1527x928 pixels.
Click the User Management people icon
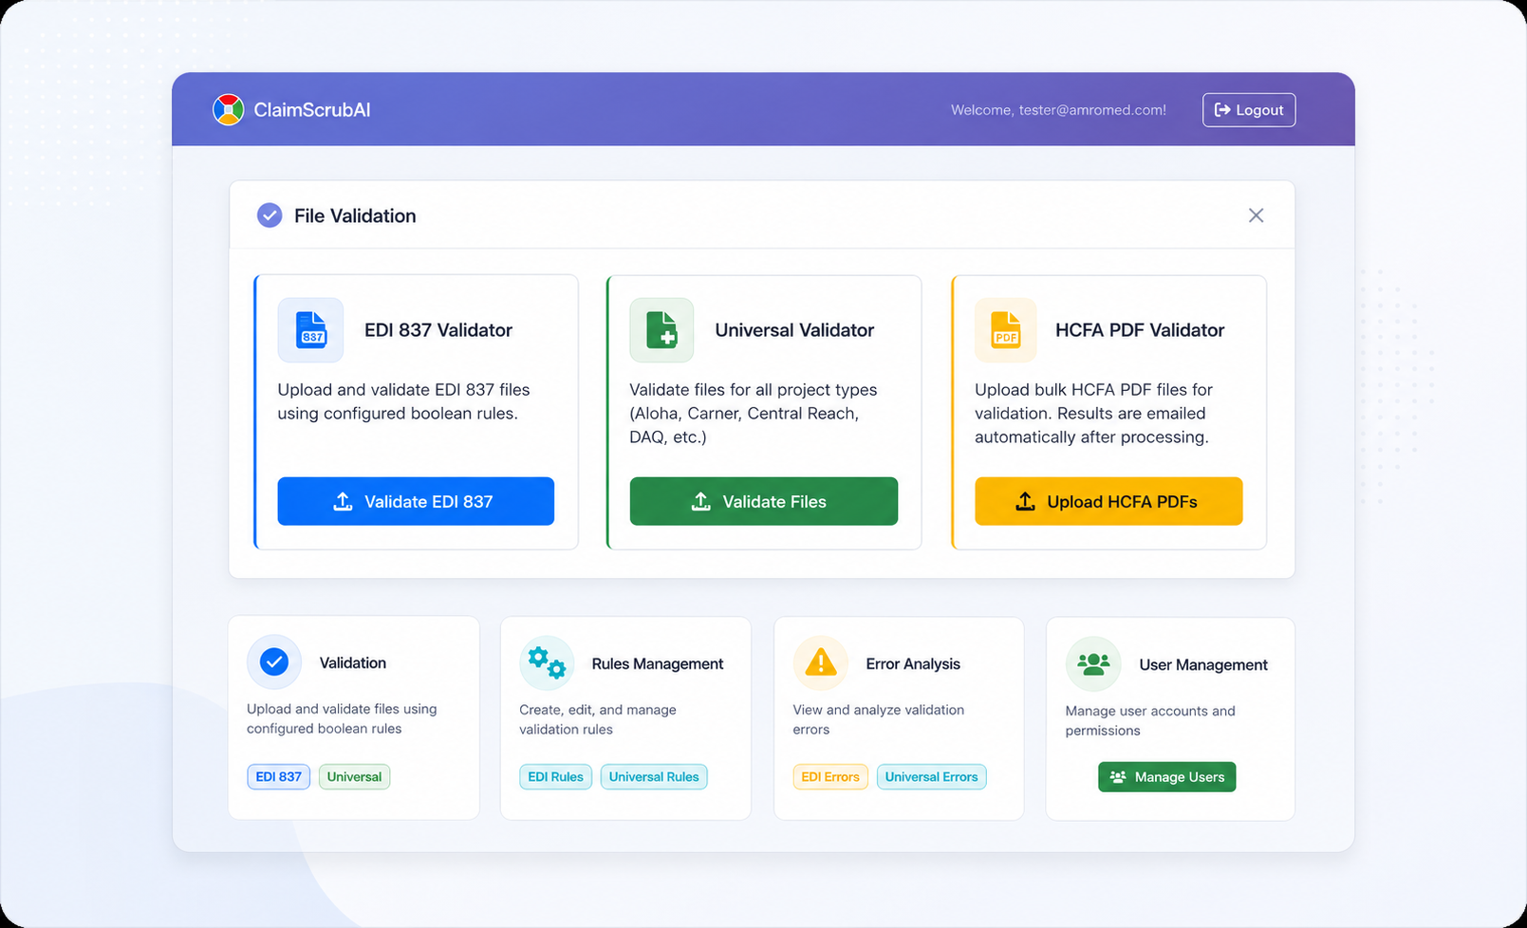(1093, 664)
